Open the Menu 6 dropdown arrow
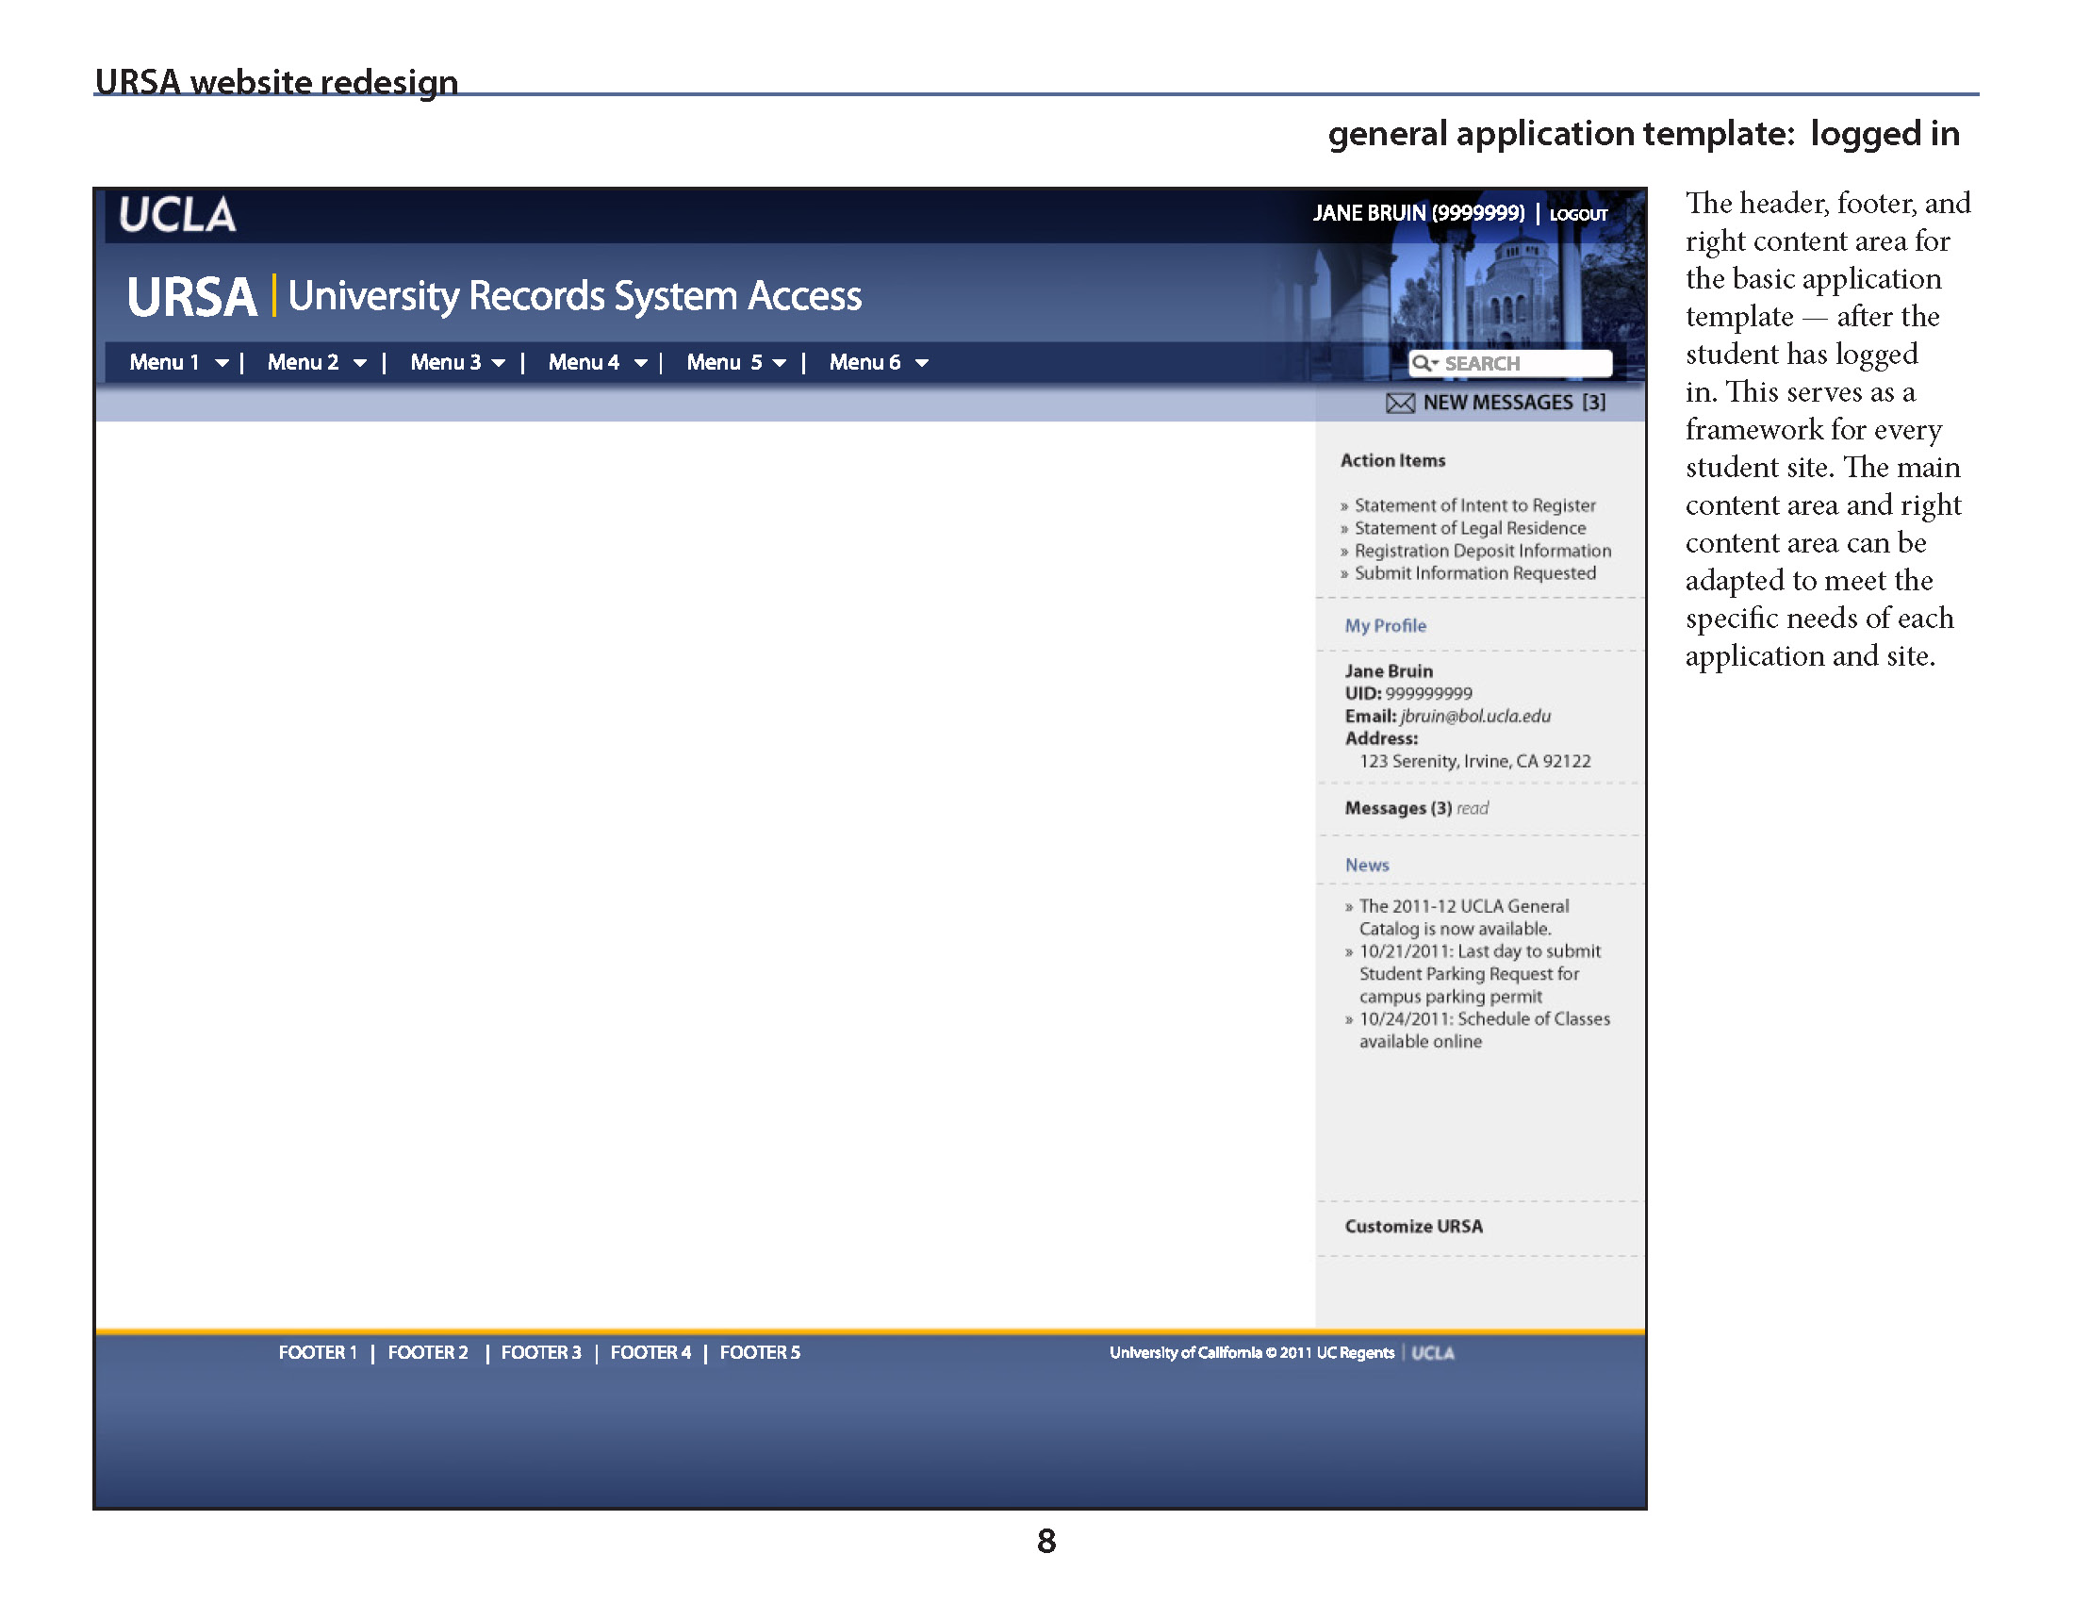 tap(921, 363)
